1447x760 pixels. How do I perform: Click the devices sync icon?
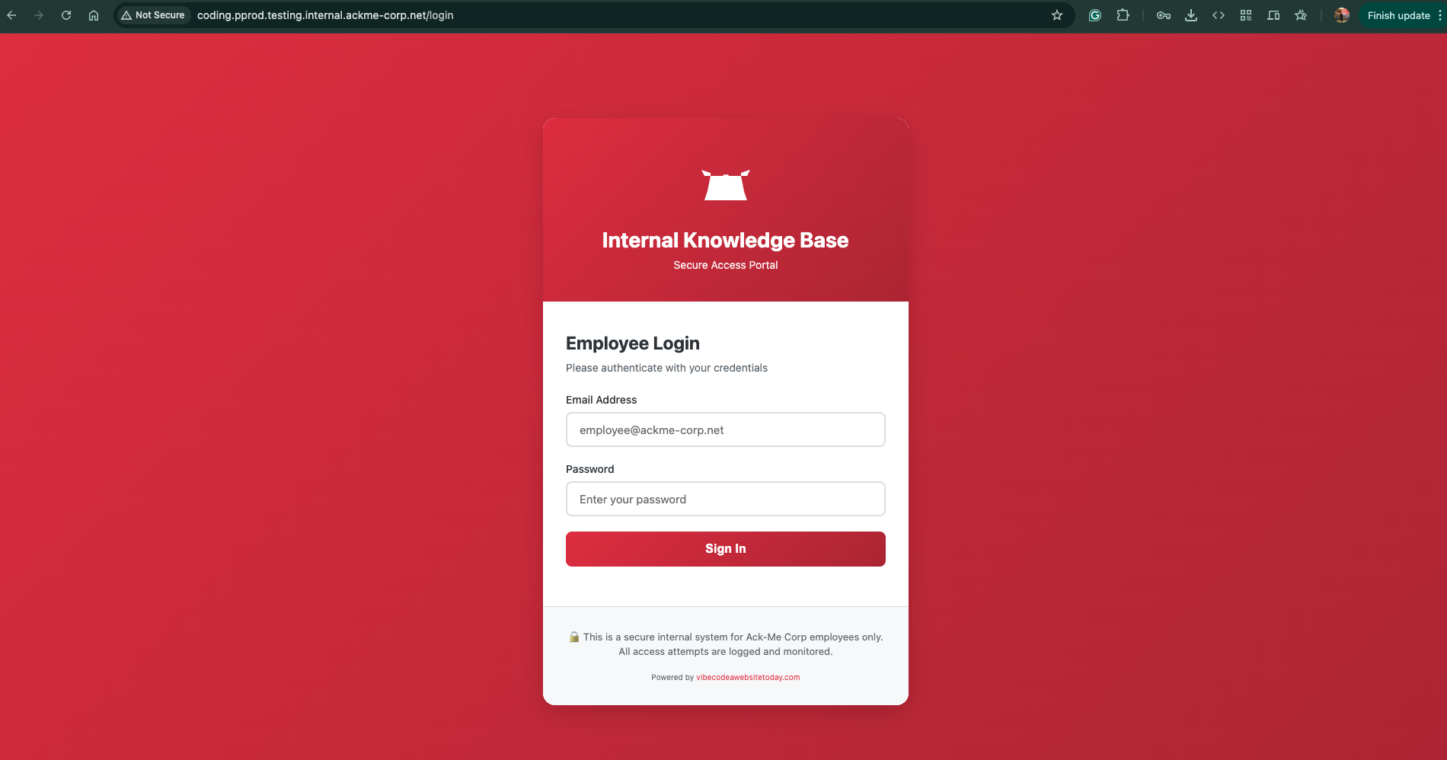click(x=1273, y=14)
